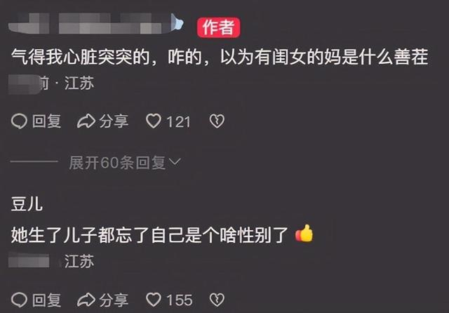Like 豆儿's comment showing 155 likes
Viewport: 449px width, 313px height.
154,300
